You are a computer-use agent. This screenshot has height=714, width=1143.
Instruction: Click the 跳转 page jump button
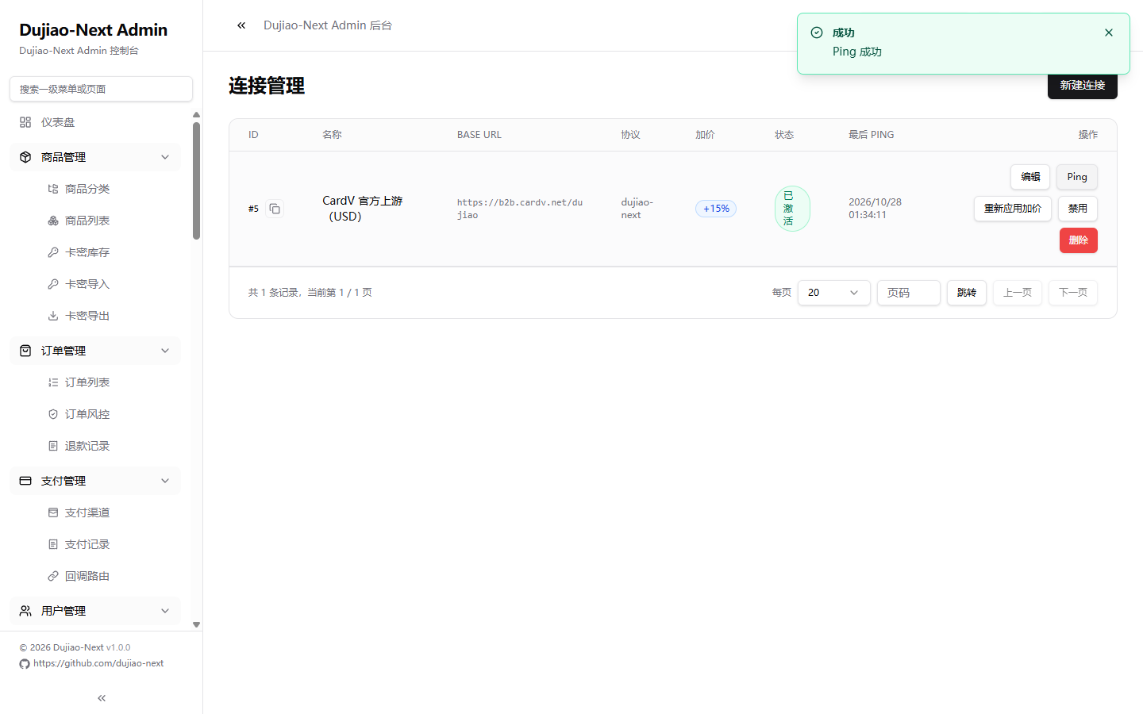tap(967, 293)
